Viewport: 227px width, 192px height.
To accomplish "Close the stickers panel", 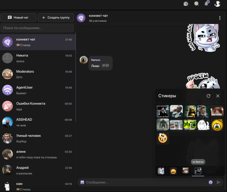I will click(218, 96).
